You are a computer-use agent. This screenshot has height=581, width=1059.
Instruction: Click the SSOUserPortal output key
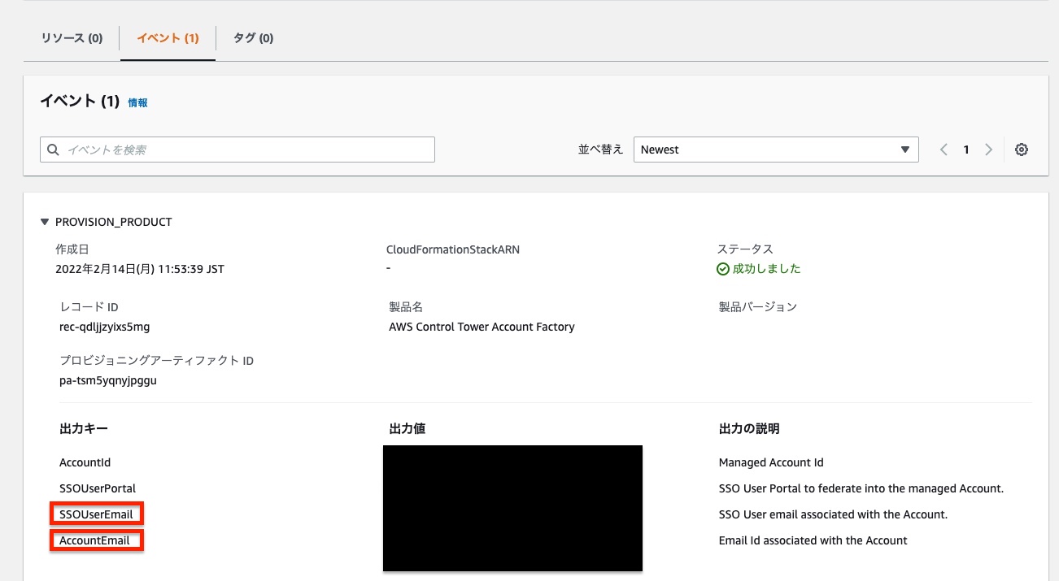[98, 488]
